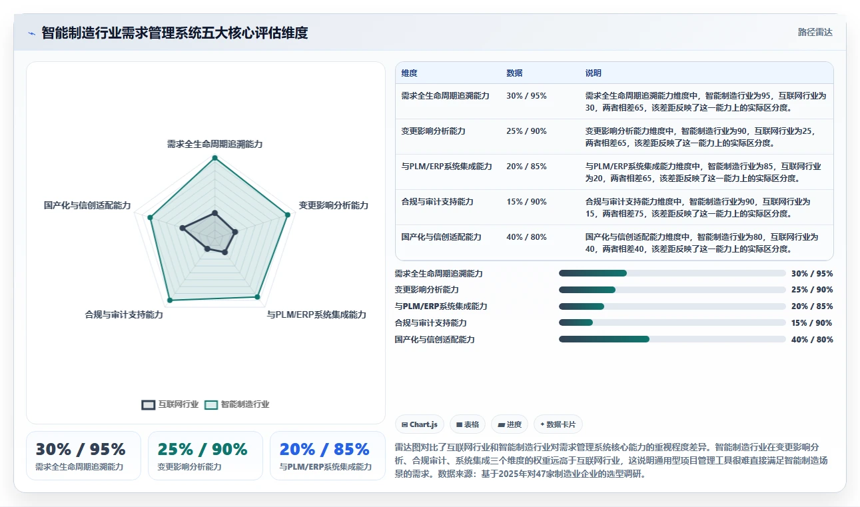Click the 说明 column header

click(594, 73)
